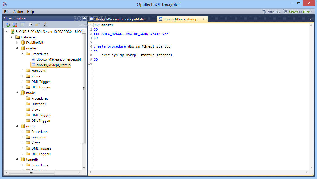
Task: Click the Enter Key keys icon
Action: click(x=264, y=11)
